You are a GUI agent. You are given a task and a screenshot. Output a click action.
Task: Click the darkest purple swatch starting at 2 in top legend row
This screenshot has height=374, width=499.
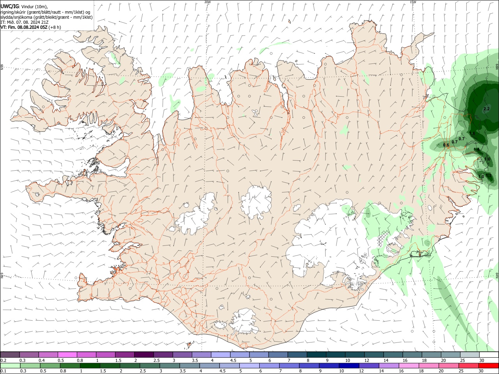(x=143, y=355)
